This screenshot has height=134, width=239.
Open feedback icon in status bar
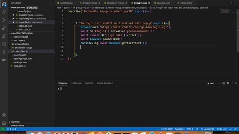coord(230,129)
